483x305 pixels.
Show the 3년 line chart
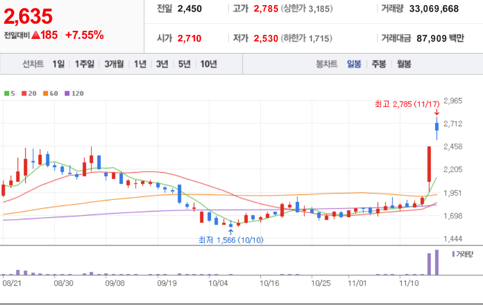(162, 64)
